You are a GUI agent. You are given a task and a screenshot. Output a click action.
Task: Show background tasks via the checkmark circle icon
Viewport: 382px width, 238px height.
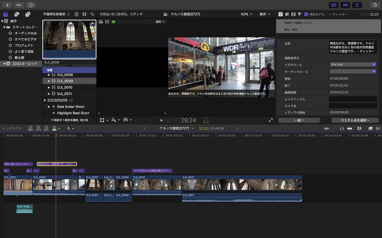click(31, 5)
